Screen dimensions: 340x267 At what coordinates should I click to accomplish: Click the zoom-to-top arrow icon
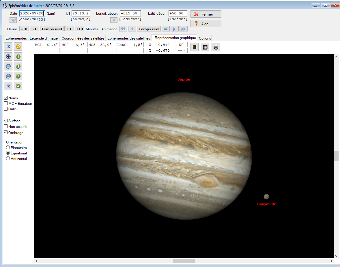(x=8, y=47)
